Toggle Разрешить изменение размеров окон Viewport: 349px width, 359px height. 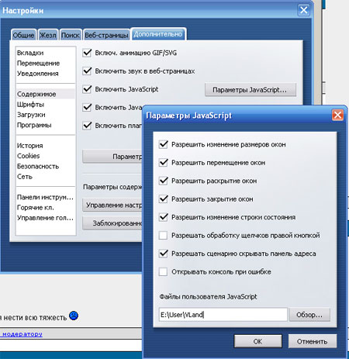[164, 144]
